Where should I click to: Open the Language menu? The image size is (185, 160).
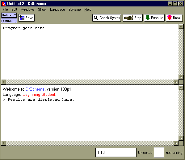[x=57, y=10]
